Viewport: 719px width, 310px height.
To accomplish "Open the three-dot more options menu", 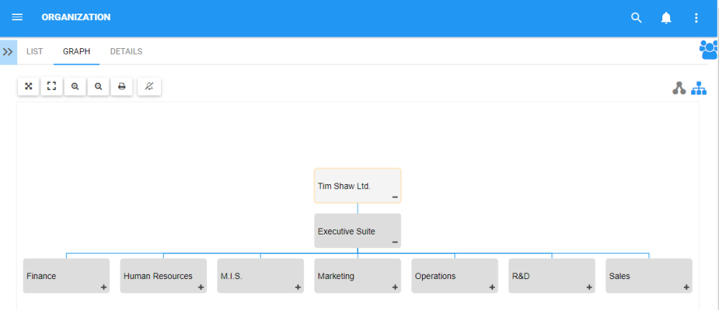I will [696, 18].
